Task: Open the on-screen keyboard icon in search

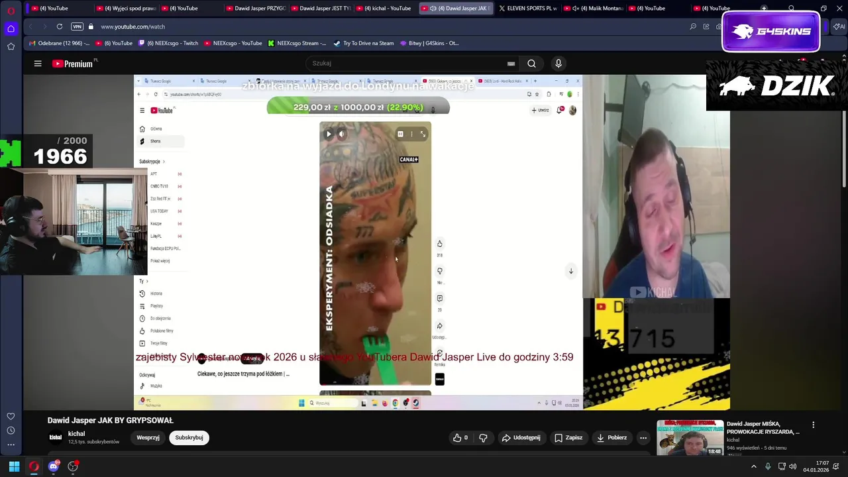Action: (511, 64)
